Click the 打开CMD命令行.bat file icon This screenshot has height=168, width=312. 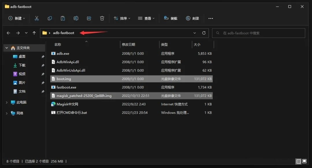53,113
